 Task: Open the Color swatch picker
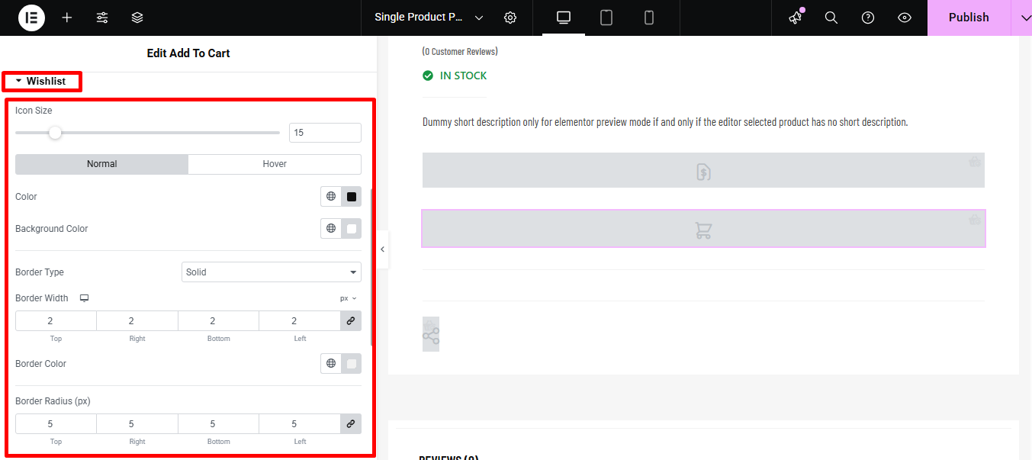tap(352, 197)
